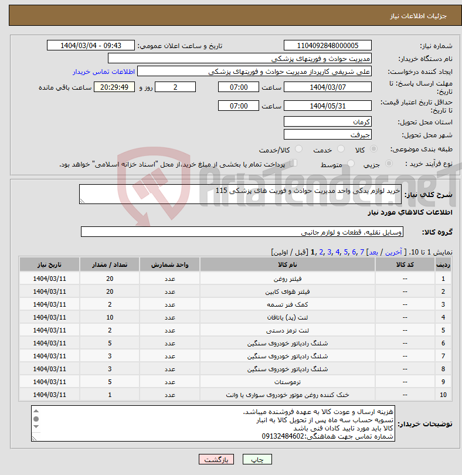Click the remaining days field showing 2
Image resolution: width=462 pixels, height=475 pixels.
coord(175,87)
